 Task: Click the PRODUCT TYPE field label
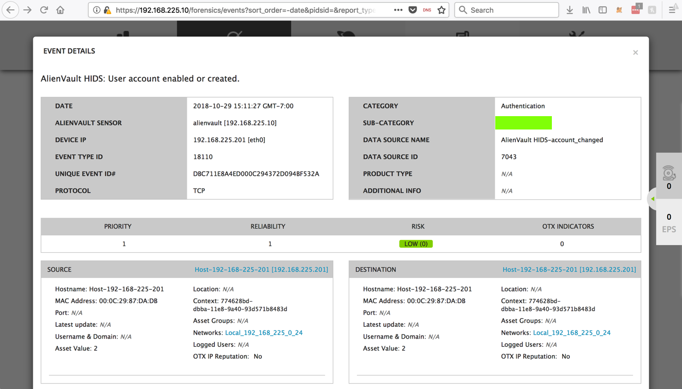(x=388, y=174)
